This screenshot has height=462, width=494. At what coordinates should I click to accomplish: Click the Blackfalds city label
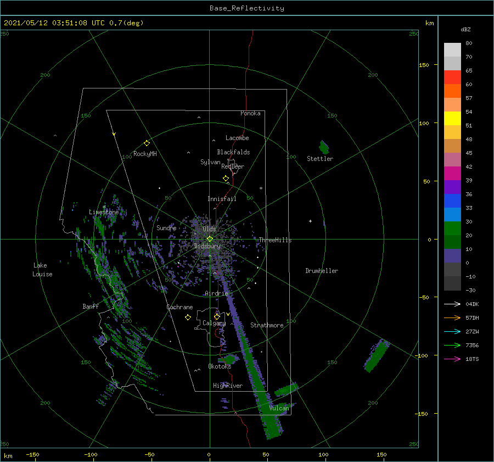233,152
